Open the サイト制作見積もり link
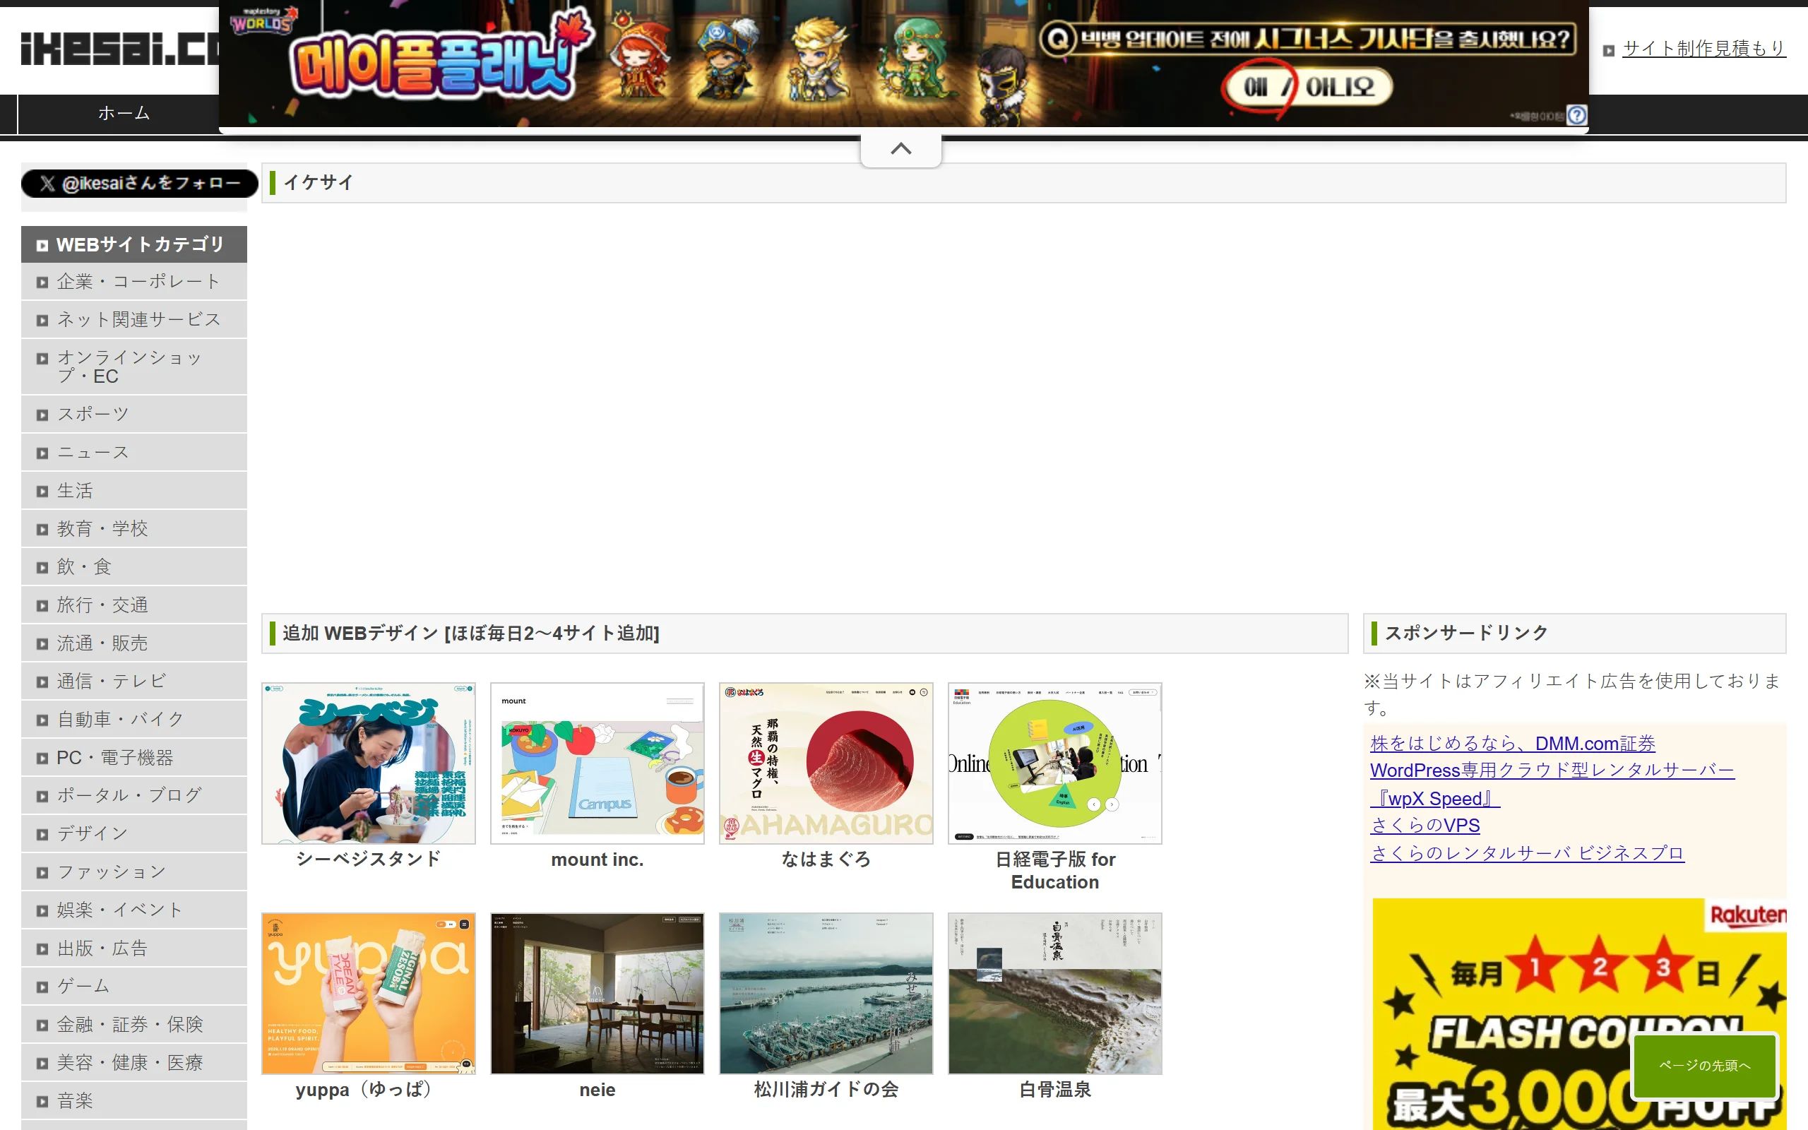1808x1130 pixels. (x=1703, y=49)
